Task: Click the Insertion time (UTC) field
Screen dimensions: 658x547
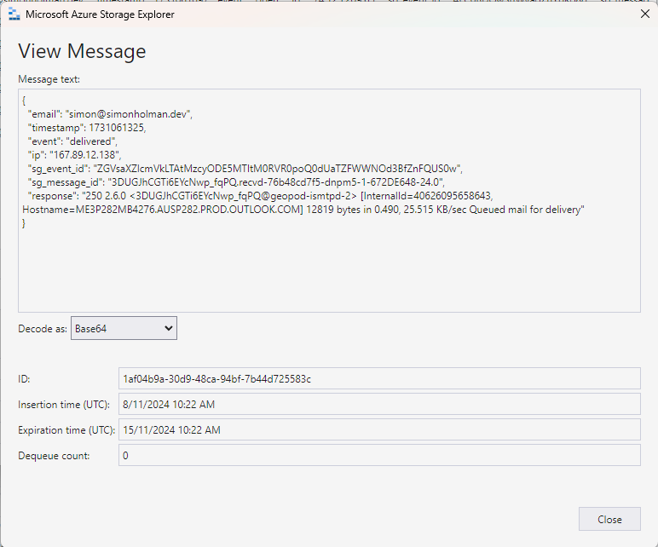Action: (379, 405)
